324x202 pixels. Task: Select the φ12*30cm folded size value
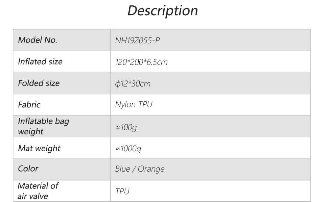click(x=133, y=84)
